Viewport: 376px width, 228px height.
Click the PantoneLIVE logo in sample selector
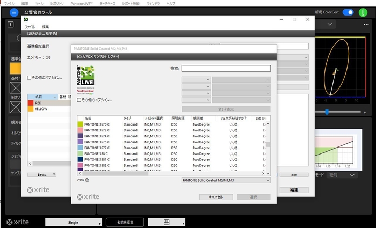[x=86, y=80]
